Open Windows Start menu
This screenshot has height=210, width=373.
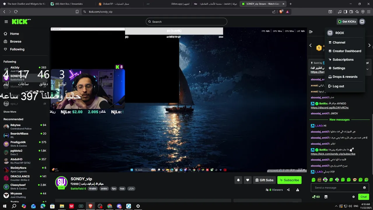click(x=5, y=206)
